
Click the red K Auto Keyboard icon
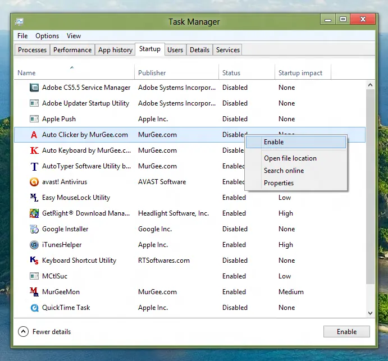click(34, 150)
